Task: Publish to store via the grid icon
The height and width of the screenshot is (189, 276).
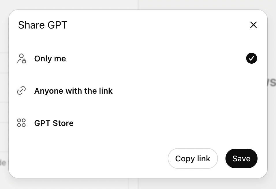Action: tap(22, 123)
